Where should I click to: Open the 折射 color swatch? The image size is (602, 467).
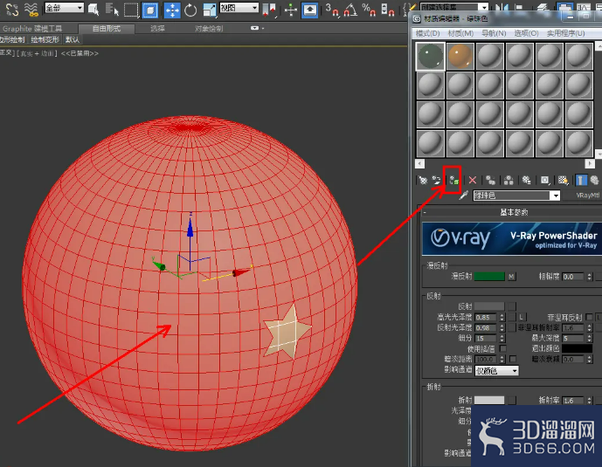[x=489, y=401]
